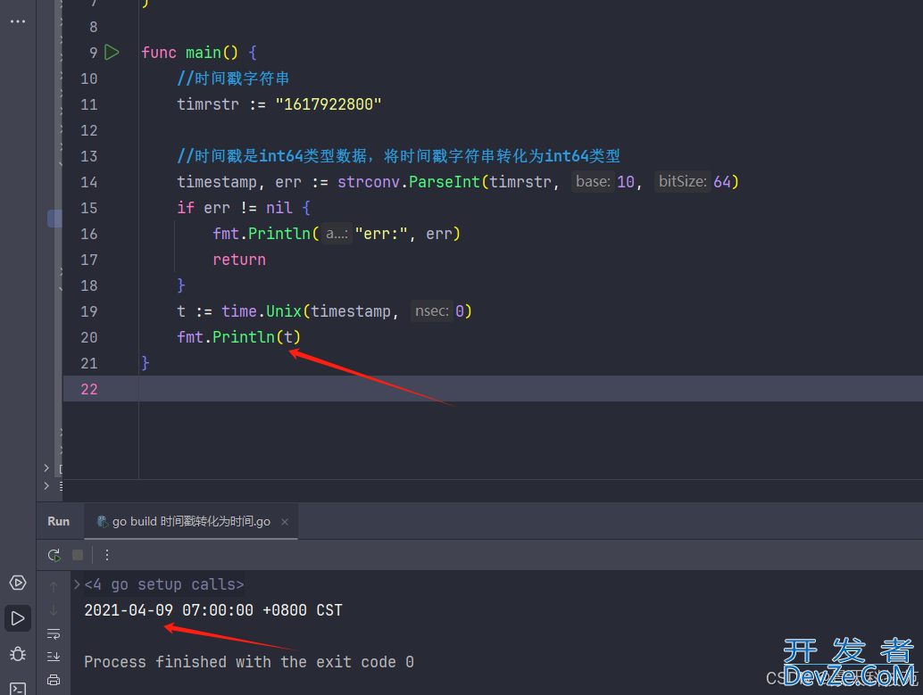This screenshot has height=695, width=923.
Task: Click the return keyword on line 17
Action: click(x=239, y=260)
